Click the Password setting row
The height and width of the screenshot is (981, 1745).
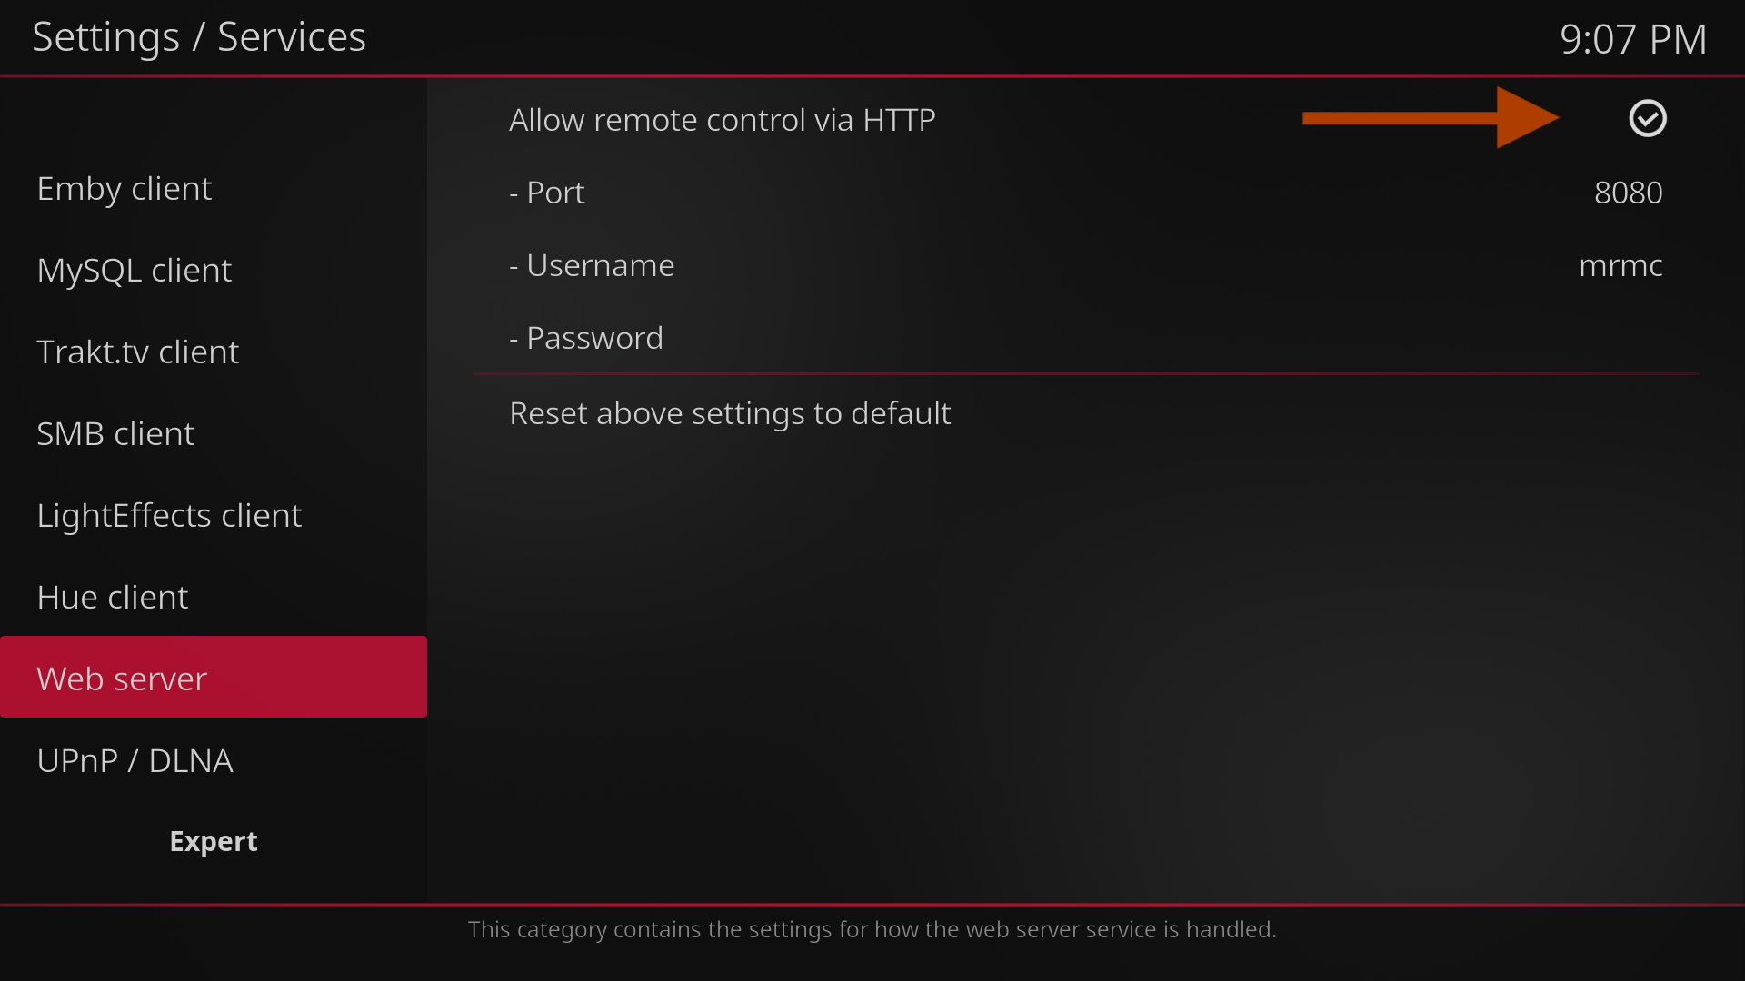point(1085,338)
